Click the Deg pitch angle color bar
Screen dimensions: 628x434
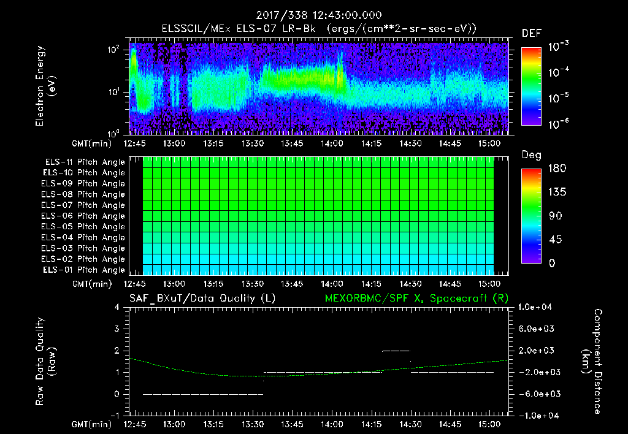click(x=531, y=216)
